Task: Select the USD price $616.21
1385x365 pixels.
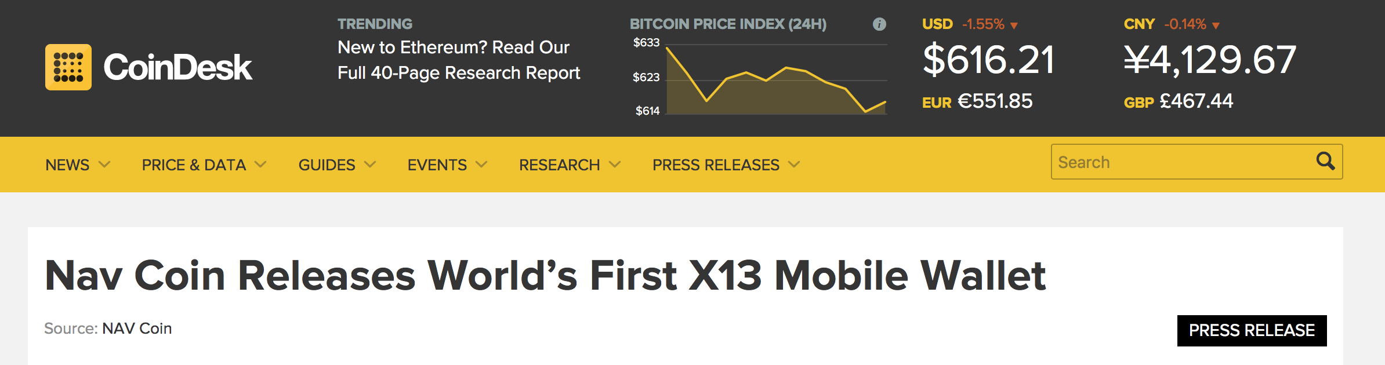Action: pyautogui.click(x=988, y=60)
